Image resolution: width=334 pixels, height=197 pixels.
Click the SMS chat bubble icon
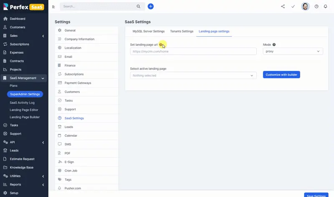pyautogui.click(x=60, y=144)
